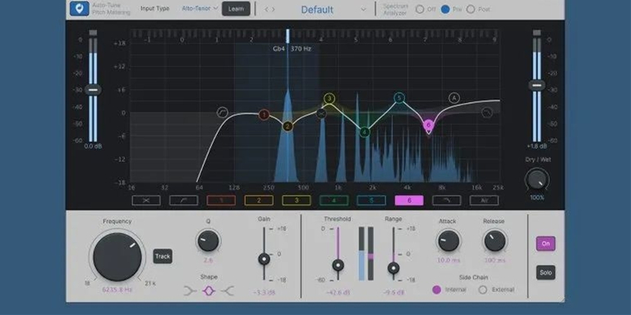Viewport: 631px width, 315px height.
Task: Click the 6235.8 Hz frequency value
Action: 117,290
